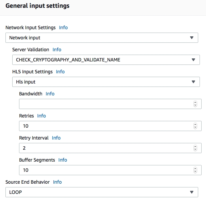Open the Network Input Settings dropdown
206x201 pixels.
pos(102,38)
